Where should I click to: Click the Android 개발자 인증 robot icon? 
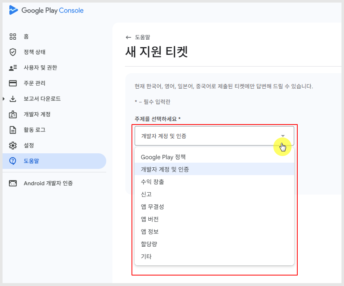[x=13, y=183]
